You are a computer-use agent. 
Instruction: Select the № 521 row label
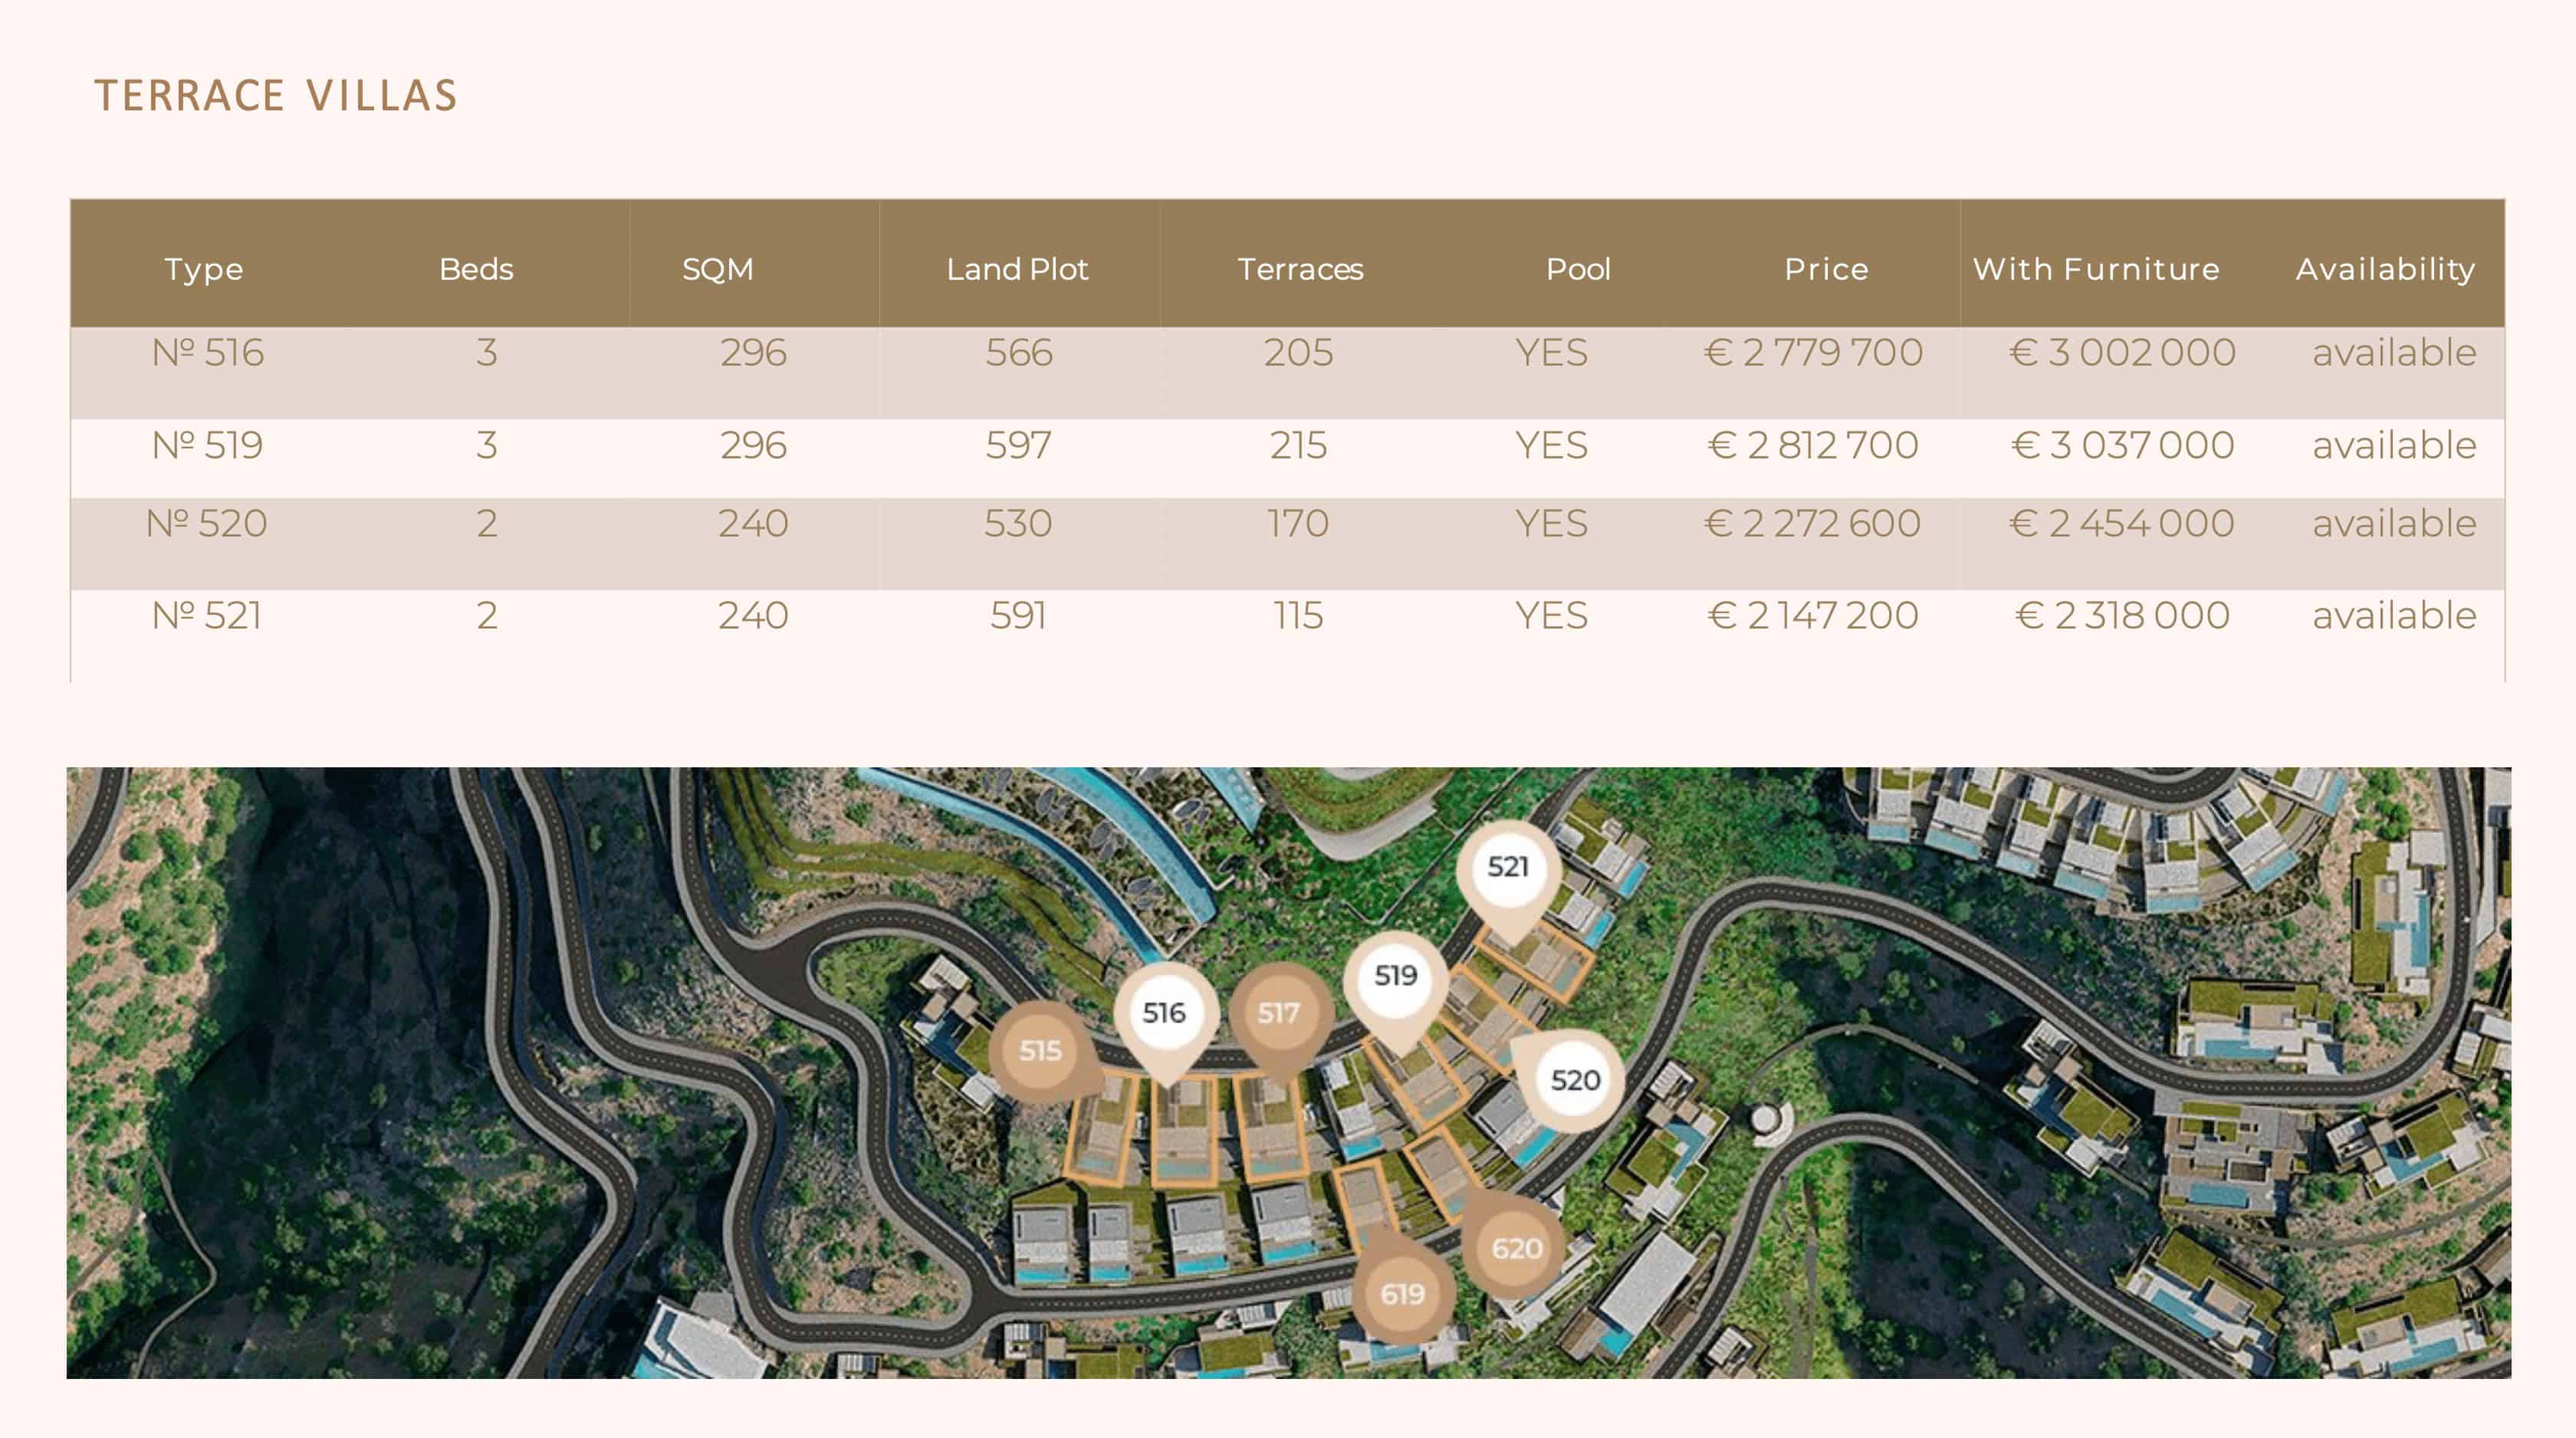coord(206,616)
